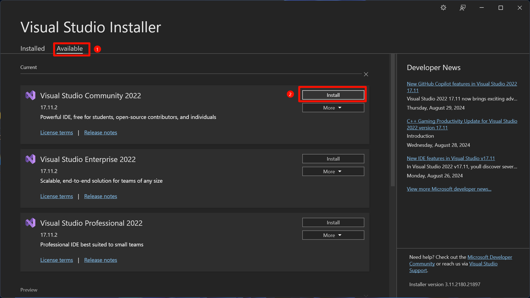Install Visual Studio Community 2022
530x298 pixels.
tap(333, 95)
